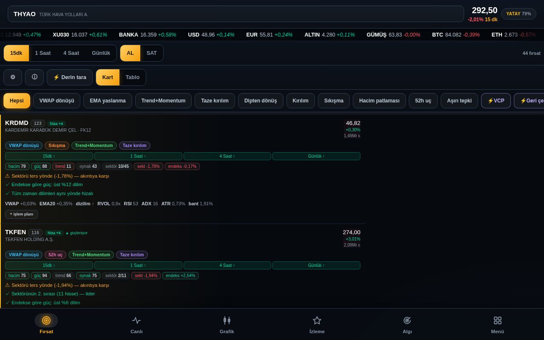Screen dimensions: 544x340
Task: Switch to Kart view
Action: click(x=108, y=77)
